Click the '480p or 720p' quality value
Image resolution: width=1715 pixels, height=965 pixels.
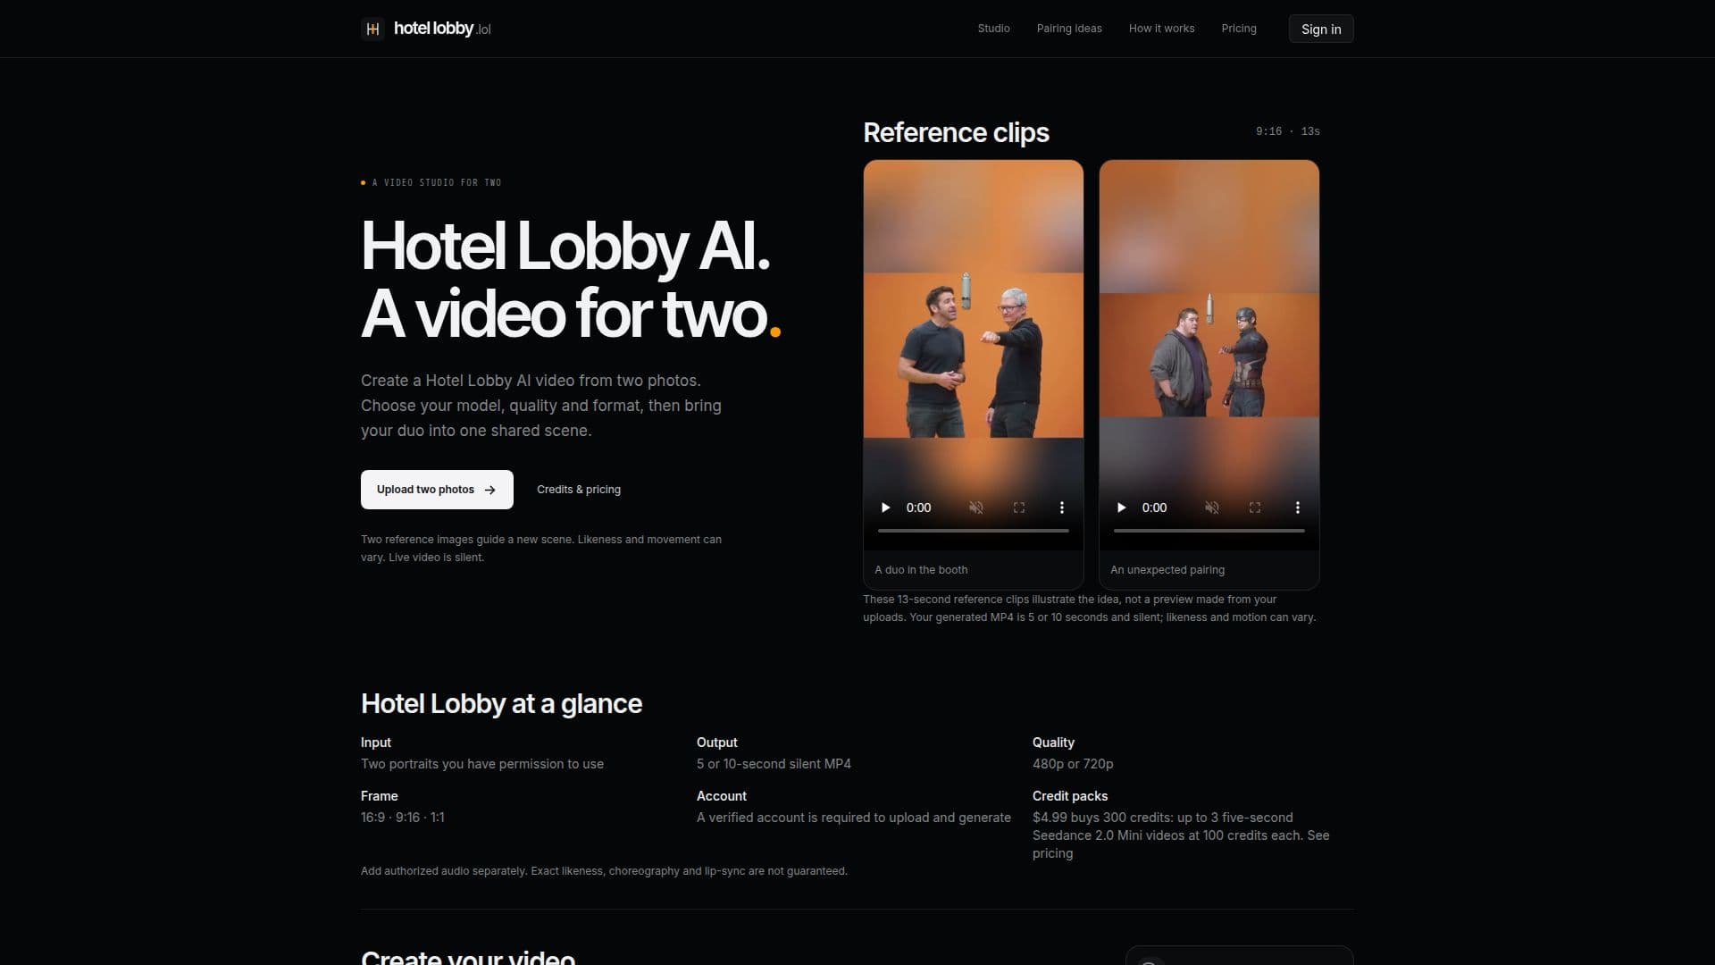(x=1073, y=764)
